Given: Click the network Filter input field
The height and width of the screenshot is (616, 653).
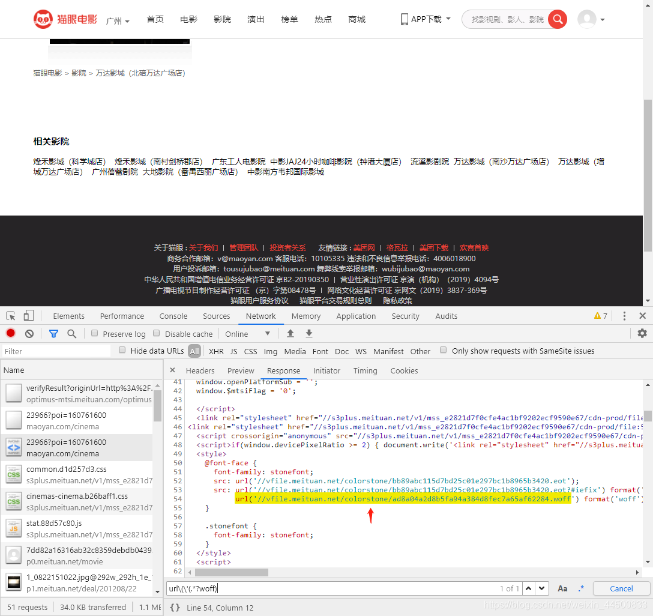Looking at the screenshot, I should (56, 351).
